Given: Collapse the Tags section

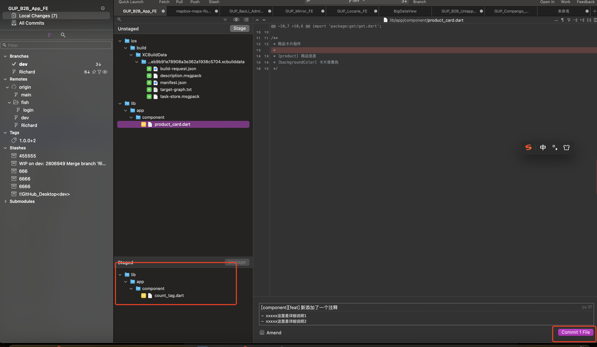Looking at the screenshot, I should click(x=5, y=132).
